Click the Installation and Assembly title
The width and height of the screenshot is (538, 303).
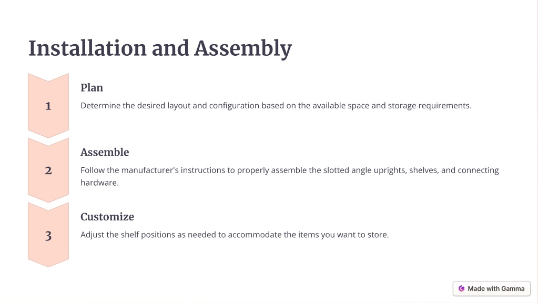click(x=160, y=48)
